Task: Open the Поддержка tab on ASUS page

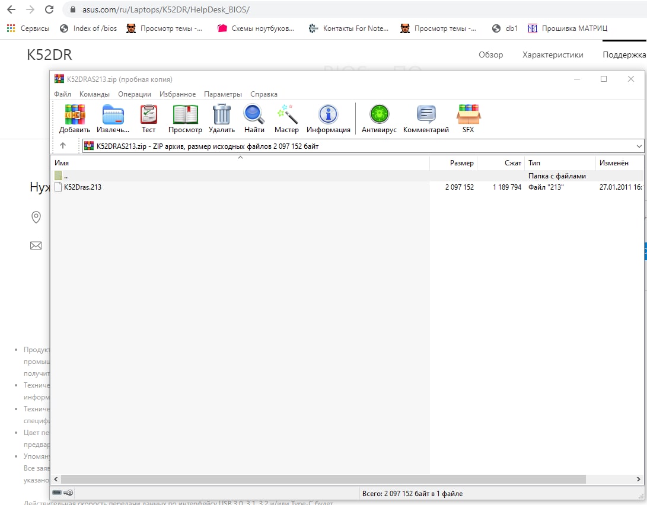Action: click(x=624, y=55)
